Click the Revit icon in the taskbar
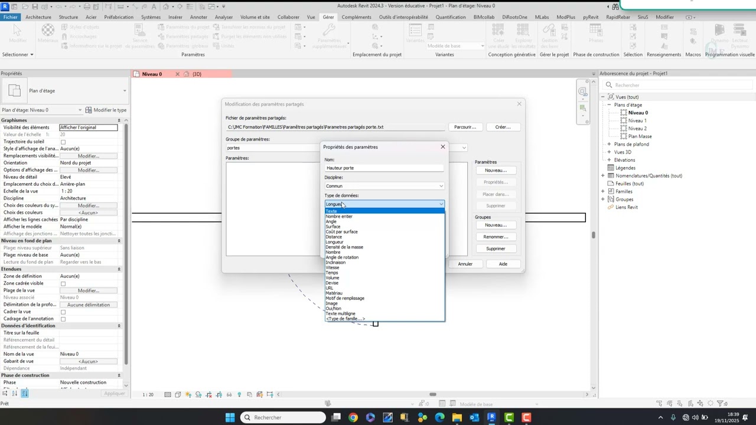Image resolution: width=756 pixels, height=425 pixels. pyautogui.click(x=491, y=417)
